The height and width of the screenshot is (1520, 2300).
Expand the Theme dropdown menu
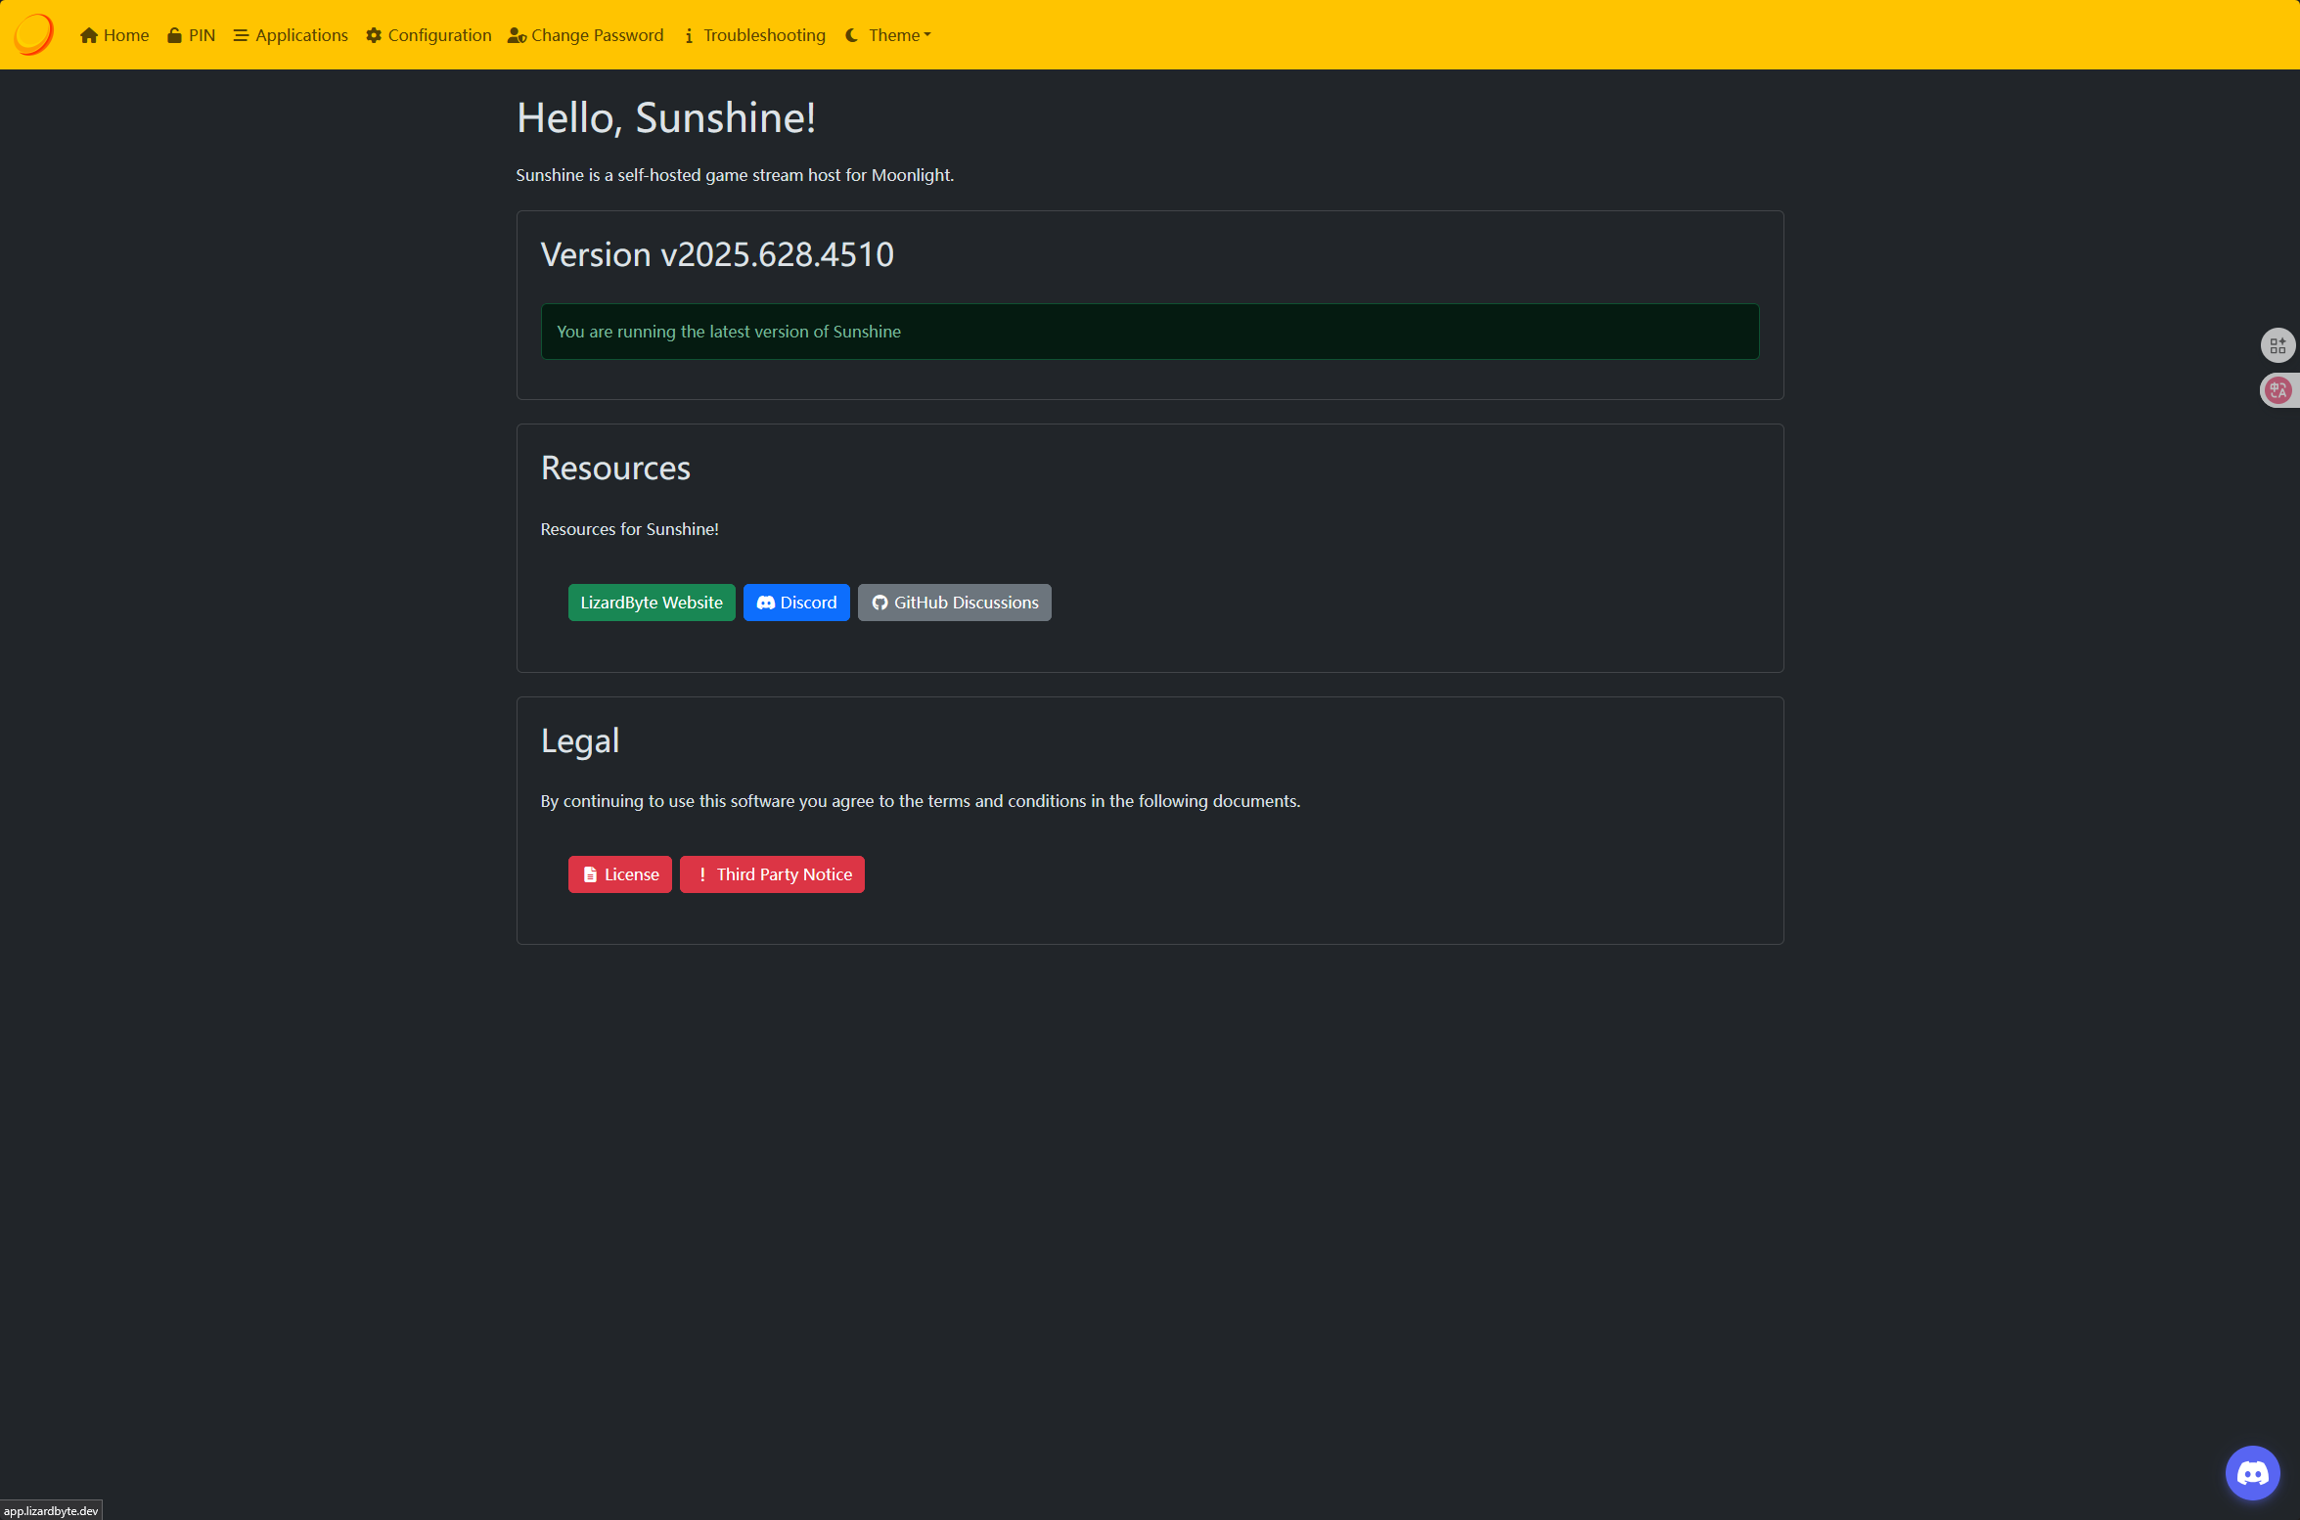899,35
